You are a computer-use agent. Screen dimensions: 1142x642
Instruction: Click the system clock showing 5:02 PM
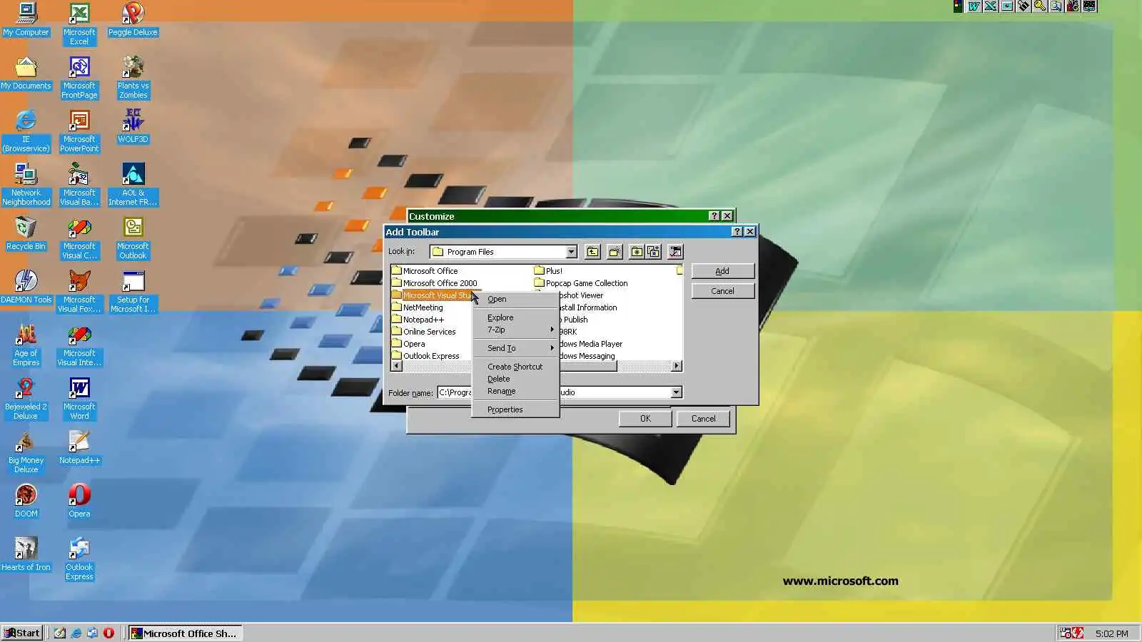[x=1111, y=633]
